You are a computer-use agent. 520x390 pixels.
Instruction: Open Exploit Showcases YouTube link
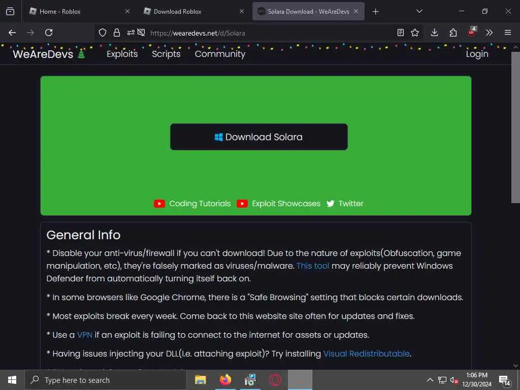(286, 204)
